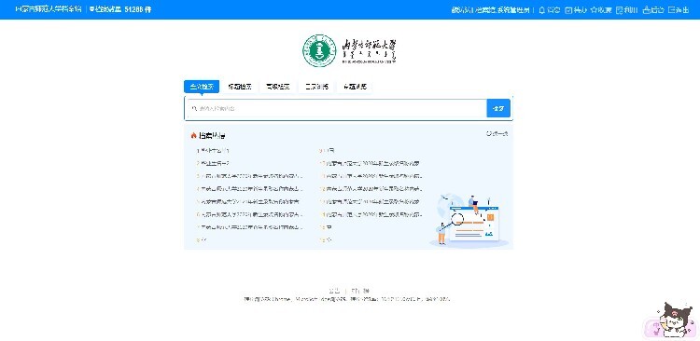700x341 pixels.
Task: Open hot search entry ranked 15
Action: point(326,227)
